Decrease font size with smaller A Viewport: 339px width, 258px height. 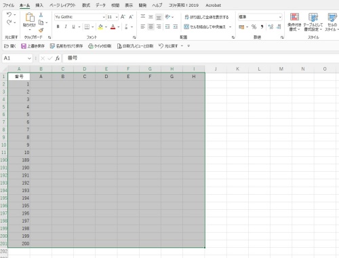(131, 17)
